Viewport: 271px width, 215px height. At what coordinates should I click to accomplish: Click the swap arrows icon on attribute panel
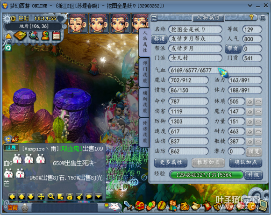point(154,18)
